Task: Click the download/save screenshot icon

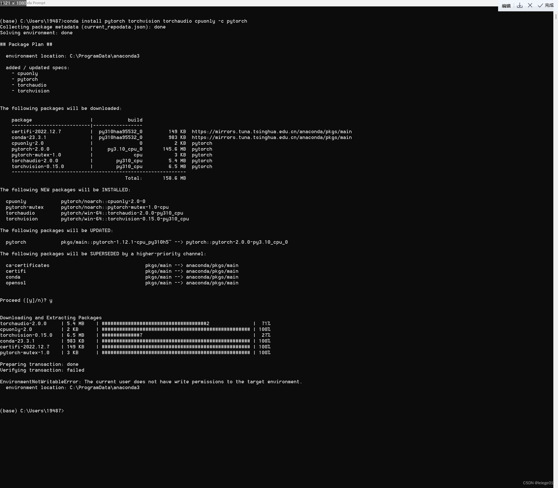Action: pyautogui.click(x=520, y=6)
